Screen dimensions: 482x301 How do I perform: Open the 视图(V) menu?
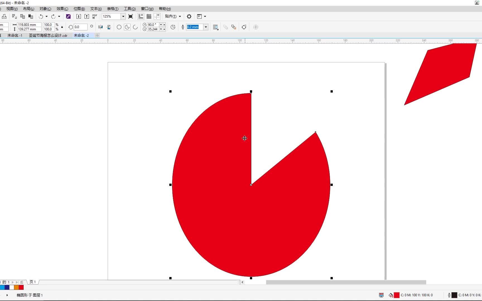(x=12, y=9)
